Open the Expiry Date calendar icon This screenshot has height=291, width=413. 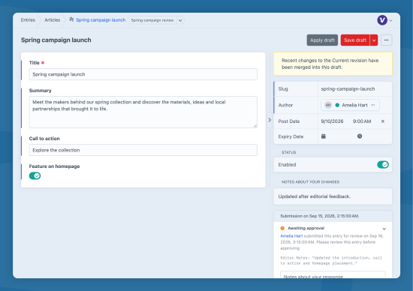click(324, 136)
